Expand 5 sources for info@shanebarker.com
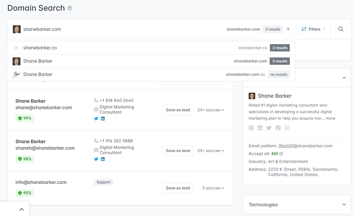The width and height of the screenshot is (354, 216). point(214,188)
